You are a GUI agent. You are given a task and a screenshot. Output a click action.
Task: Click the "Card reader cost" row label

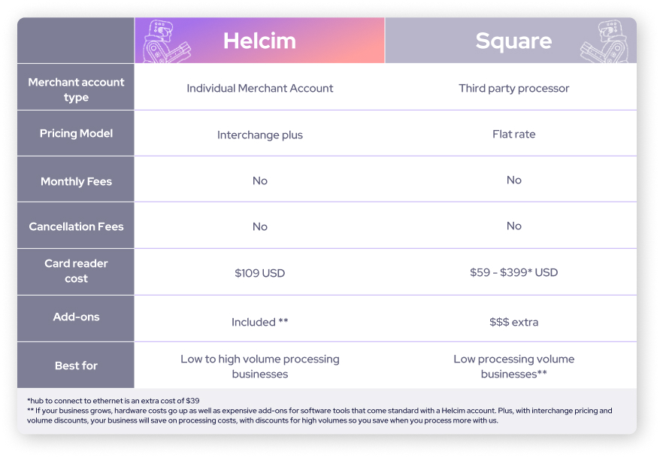click(x=76, y=271)
